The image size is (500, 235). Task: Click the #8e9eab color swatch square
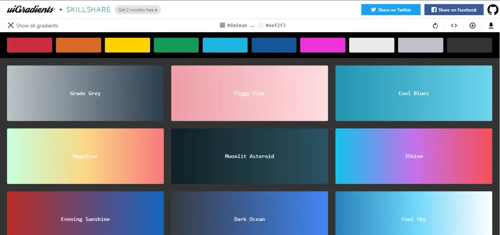click(x=222, y=25)
